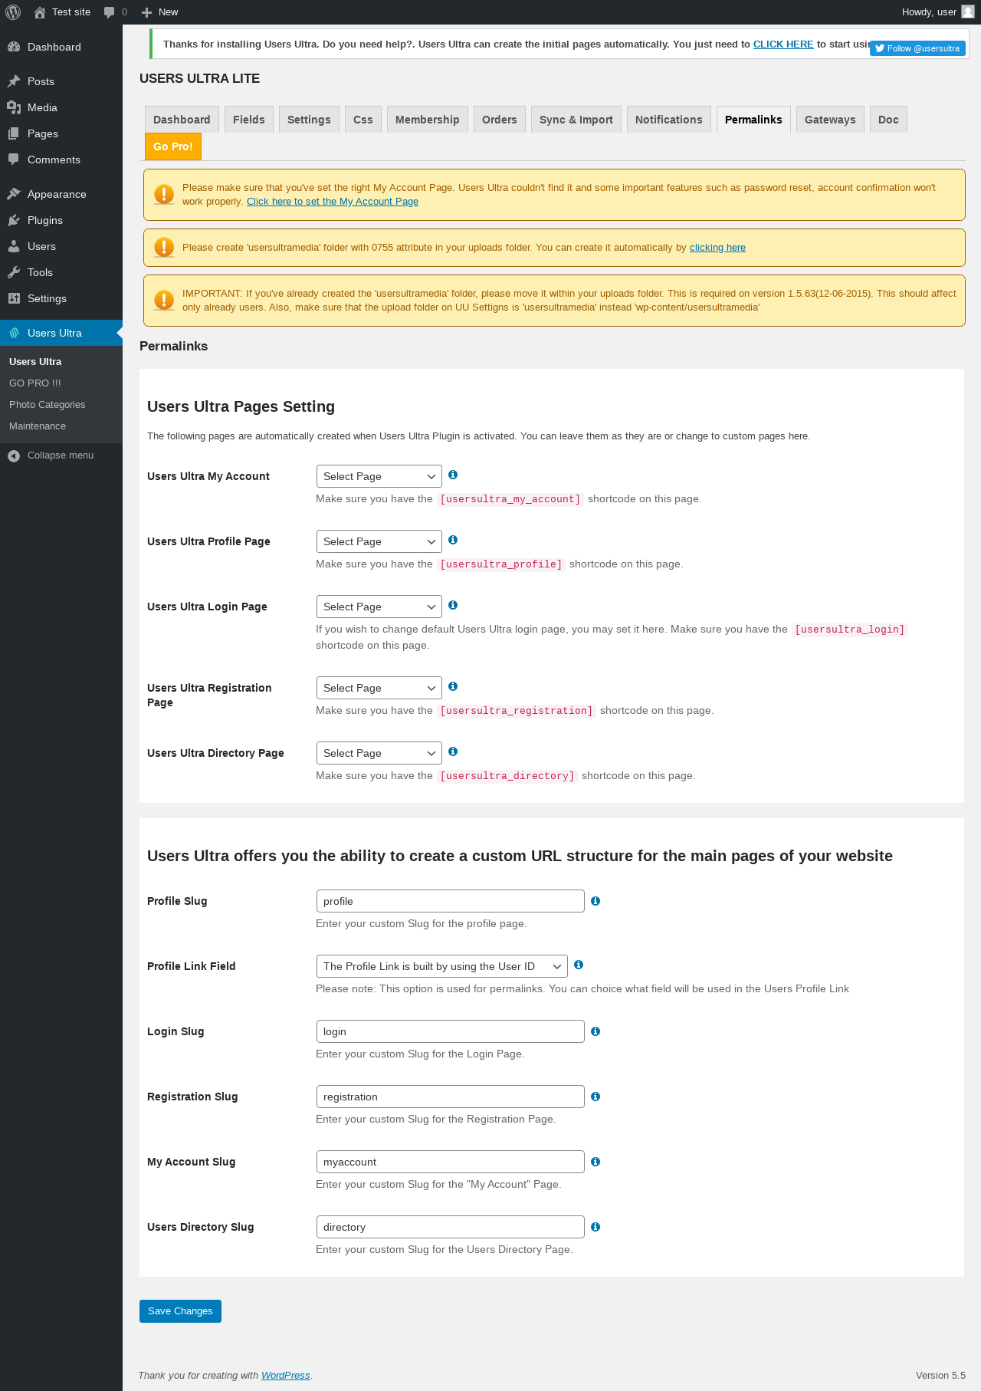Open the Users Ultra Directory Page dropdown
The height and width of the screenshot is (1391, 981).
[379, 753]
